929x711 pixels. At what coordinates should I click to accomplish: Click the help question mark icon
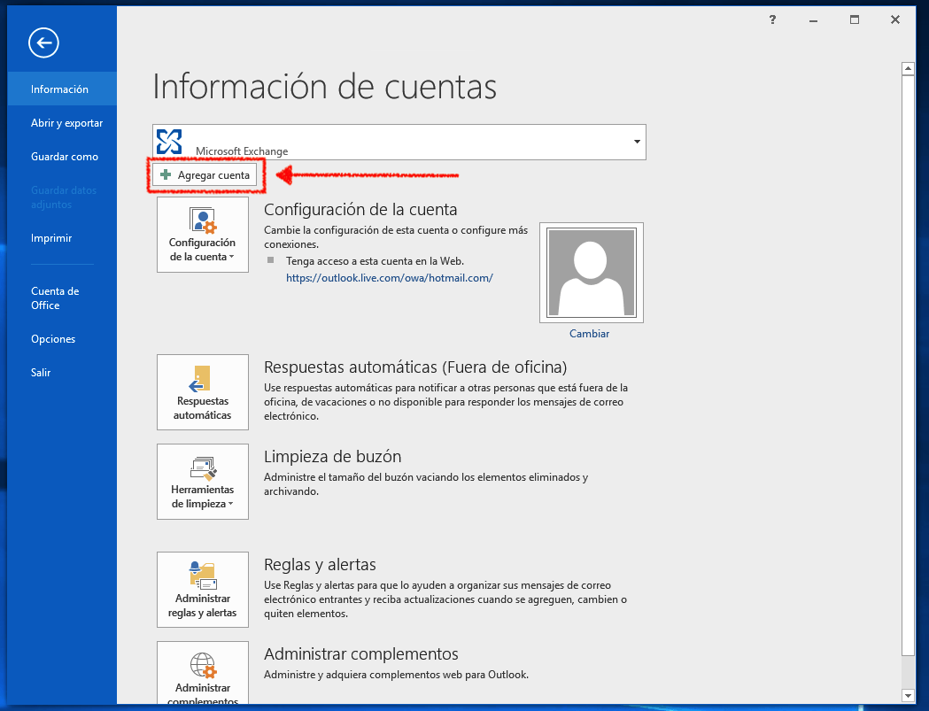[773, 20]
